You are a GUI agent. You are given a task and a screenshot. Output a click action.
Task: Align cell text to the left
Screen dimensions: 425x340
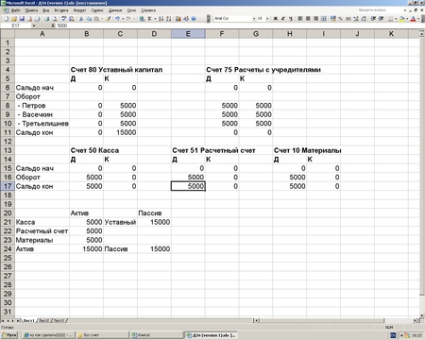[300, 19]
